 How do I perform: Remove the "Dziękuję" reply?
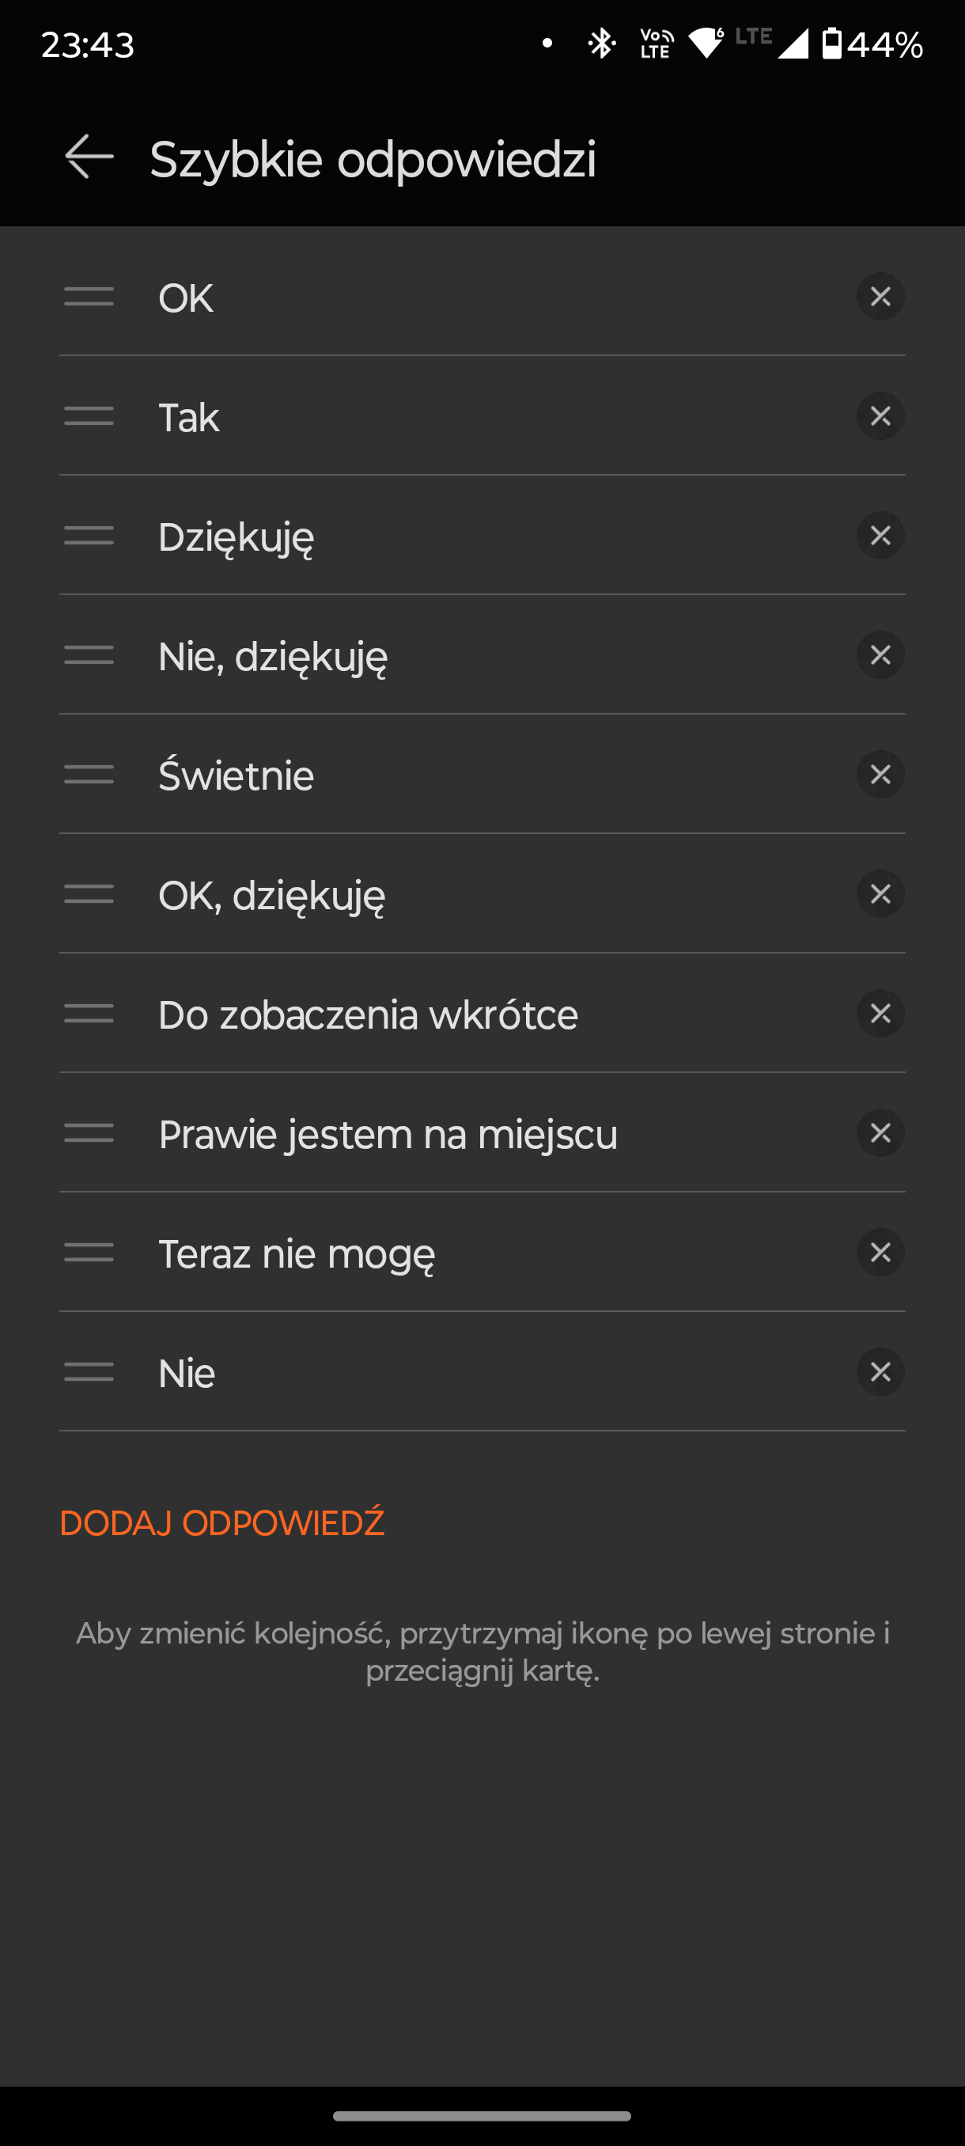pyautogui.click(x=880, y=536)
